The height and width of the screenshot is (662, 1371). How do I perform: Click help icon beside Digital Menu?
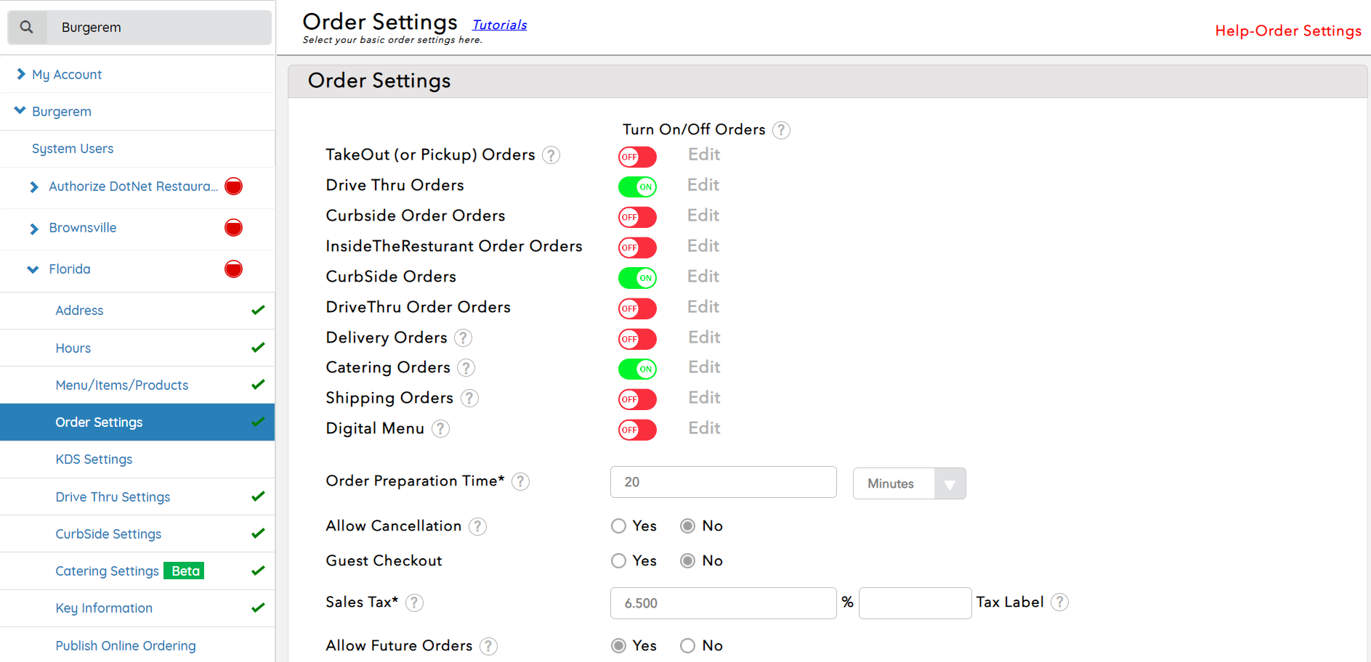tap(440, 429)
